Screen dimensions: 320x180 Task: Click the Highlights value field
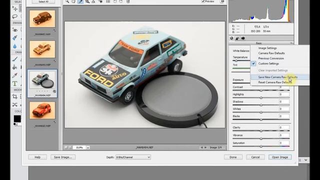(284, 94)
